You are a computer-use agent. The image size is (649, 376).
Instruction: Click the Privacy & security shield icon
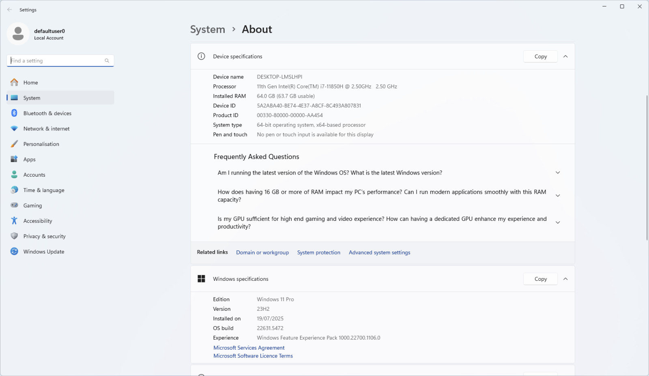tap(14, 236)
